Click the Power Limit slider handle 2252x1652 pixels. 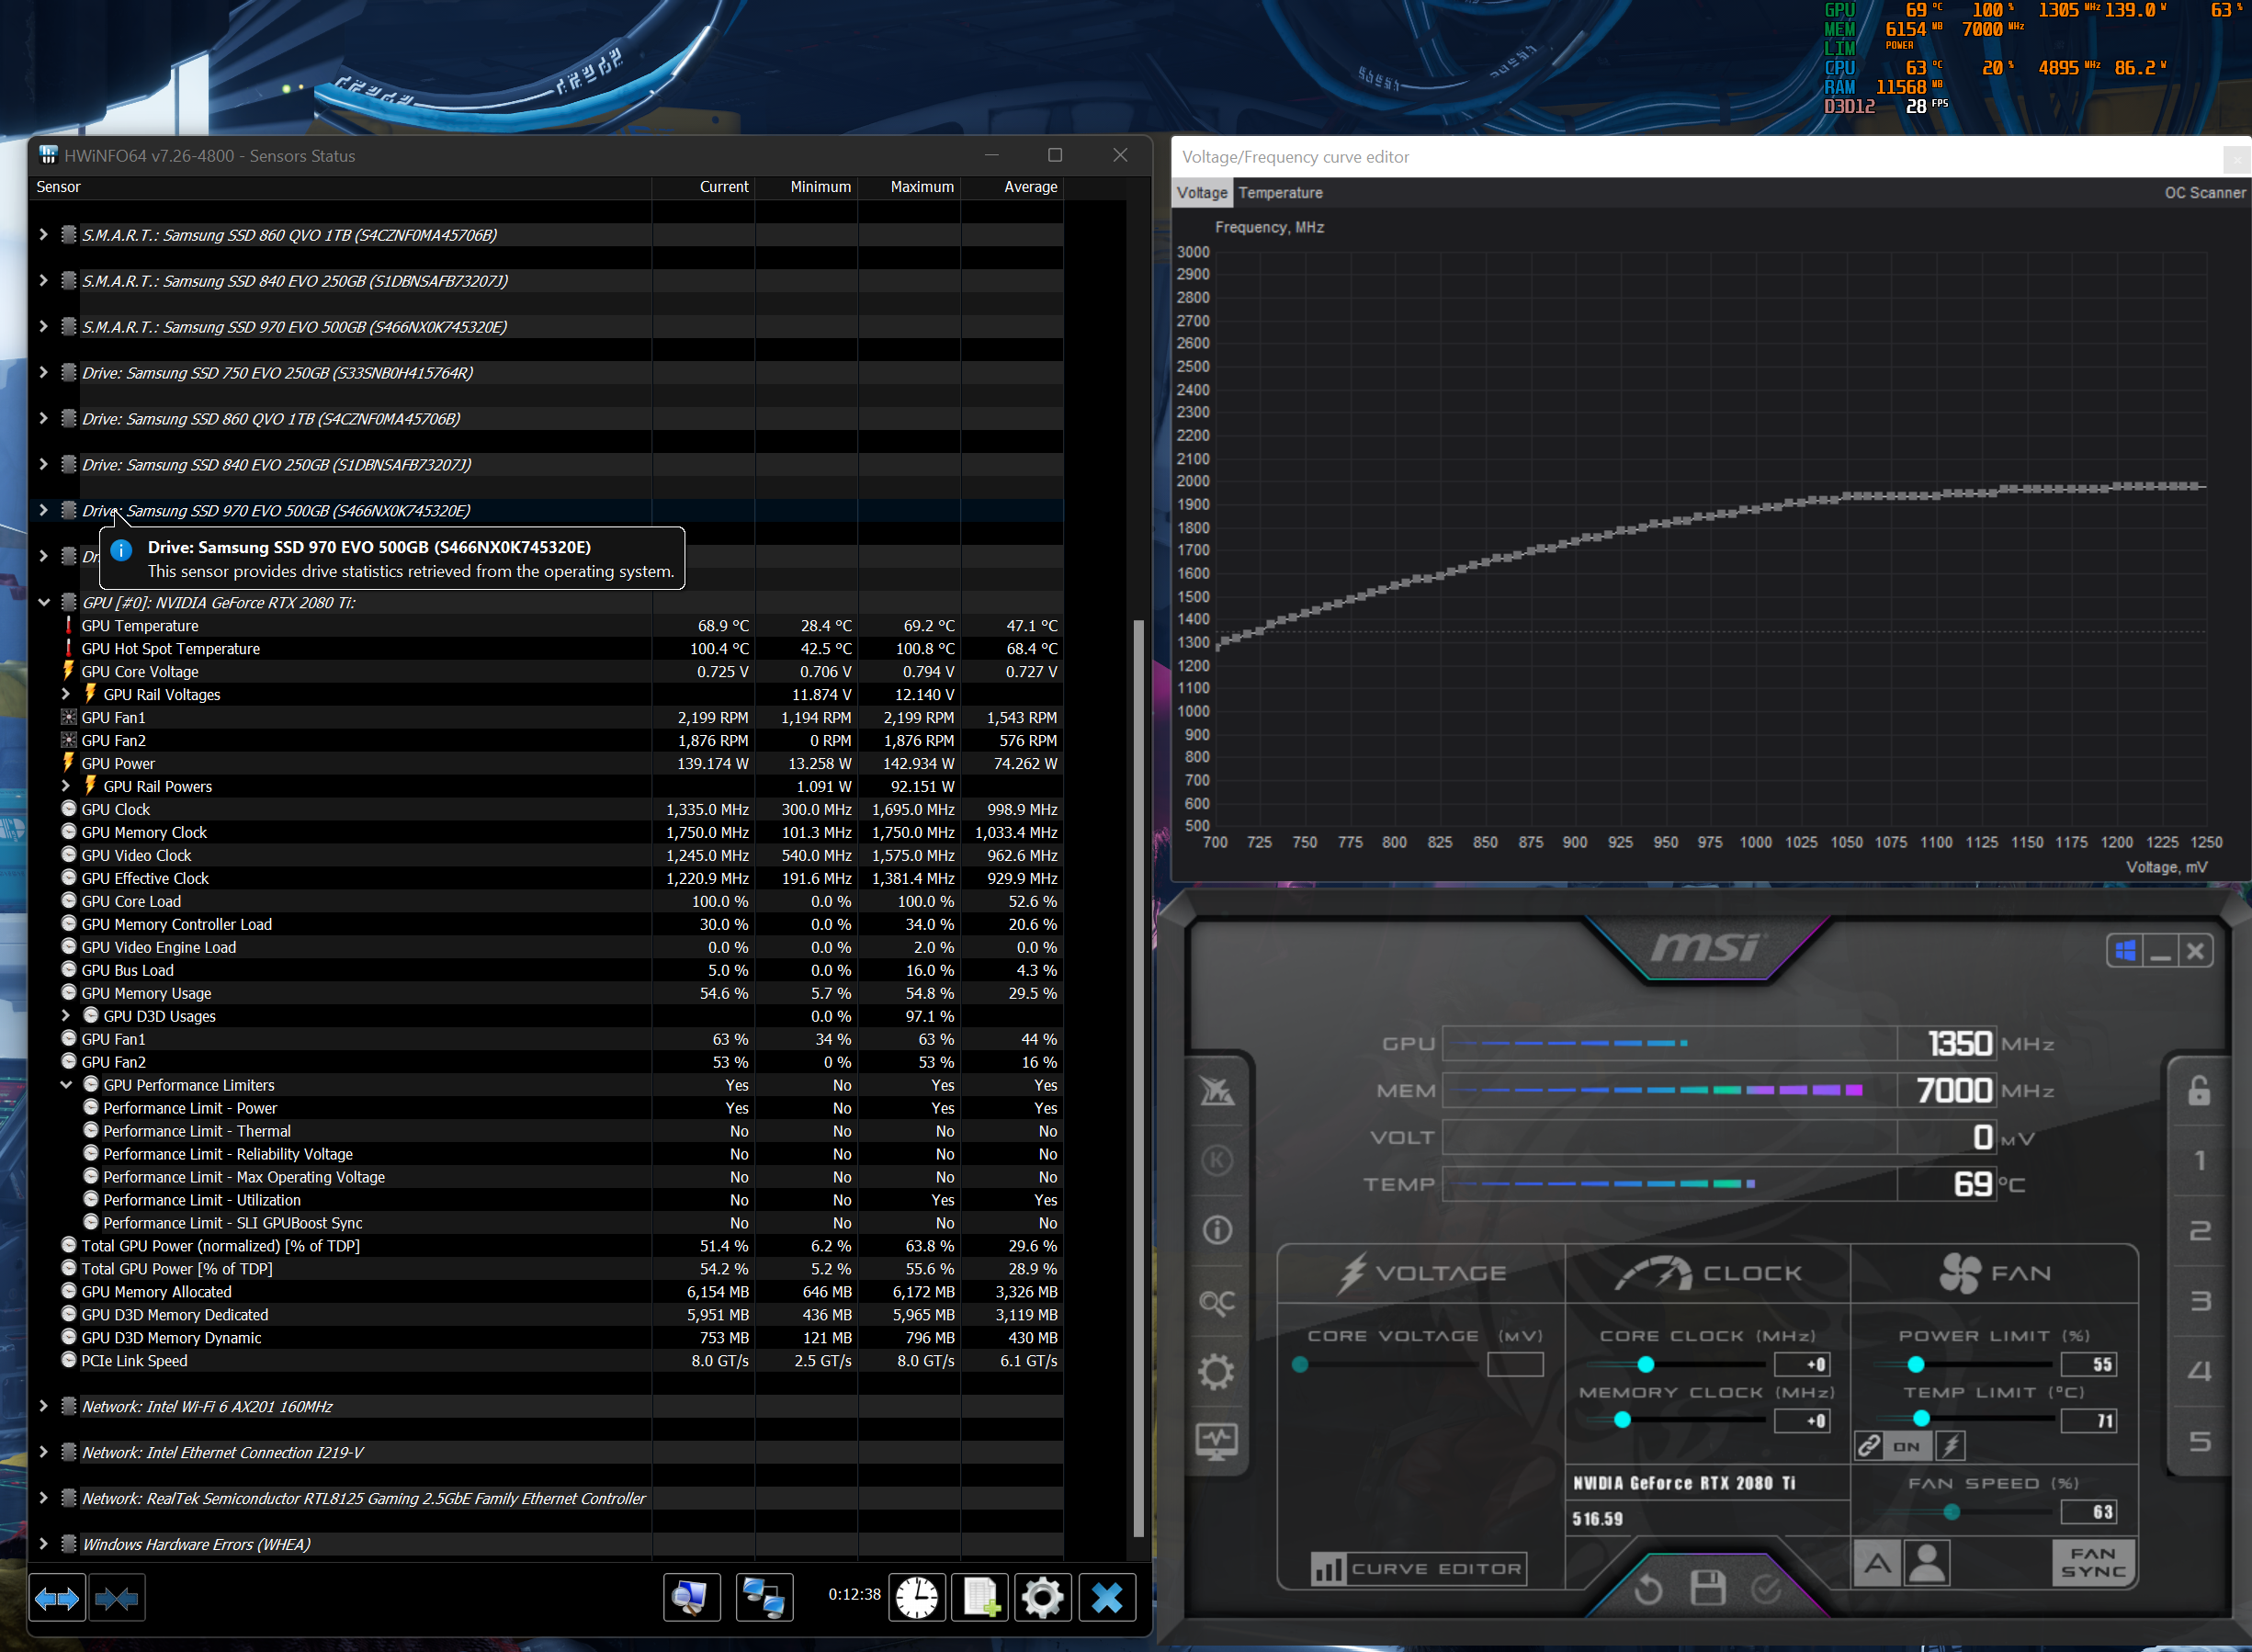tap(1915, 1365)
